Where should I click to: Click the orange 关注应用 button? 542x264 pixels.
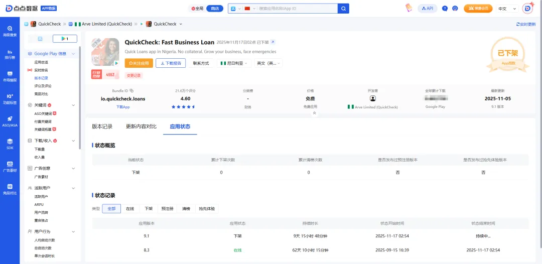tap(138, 63)
